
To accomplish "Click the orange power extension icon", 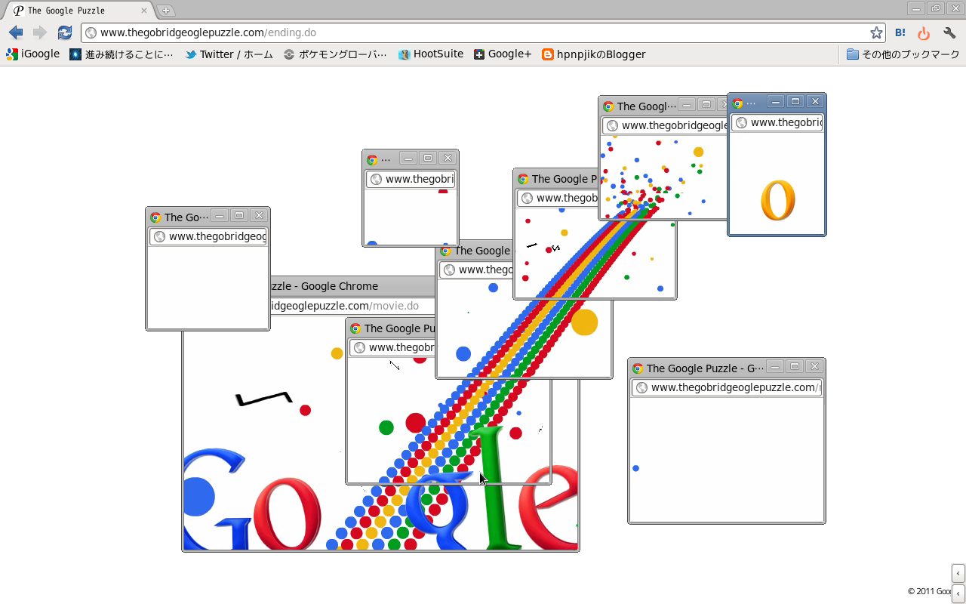I will pyautogui.click(x=924, y=33).
